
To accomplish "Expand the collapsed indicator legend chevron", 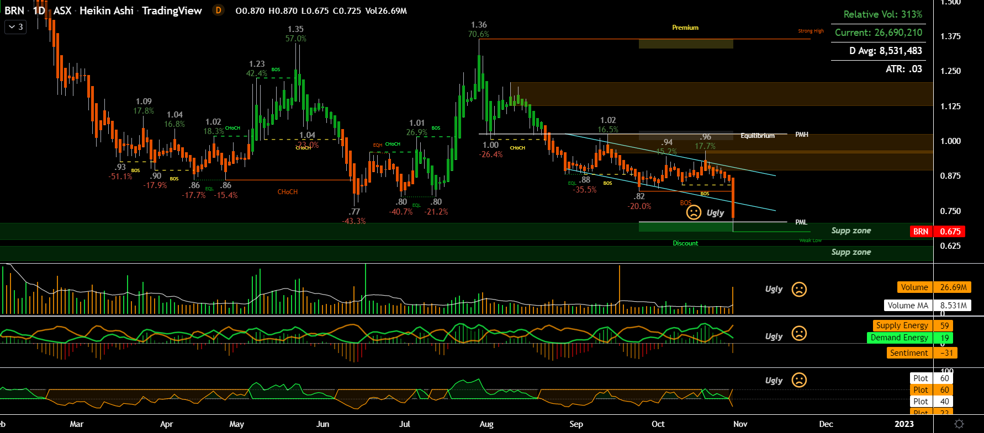I will [x=15, y=26].
